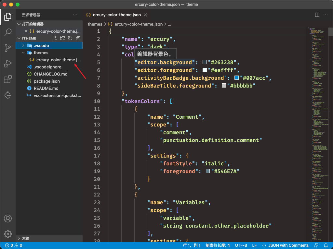Open Source Control view

(8, 48)
